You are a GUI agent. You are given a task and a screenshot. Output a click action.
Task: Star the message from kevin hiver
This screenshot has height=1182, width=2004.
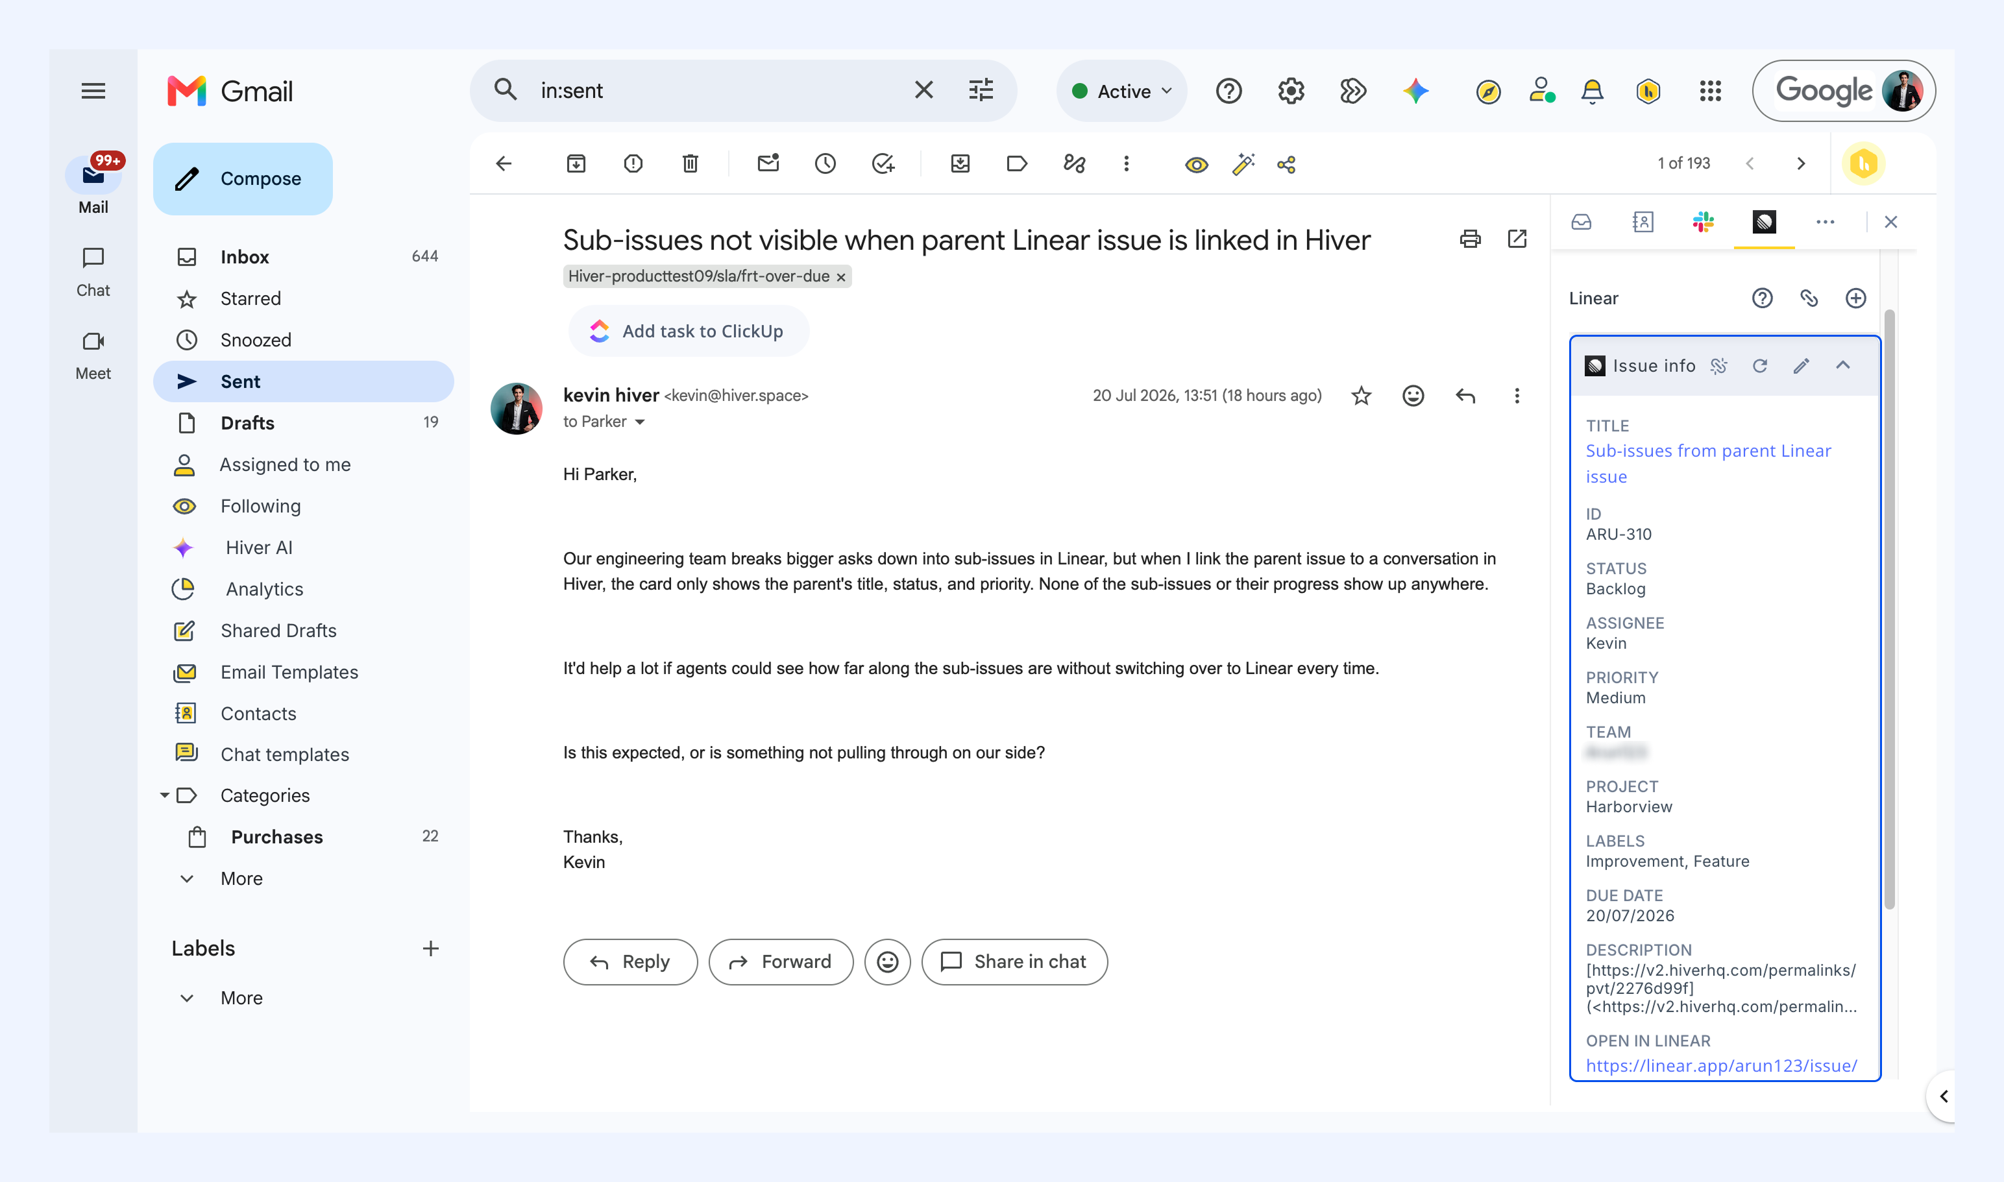tap(1361, 396)
